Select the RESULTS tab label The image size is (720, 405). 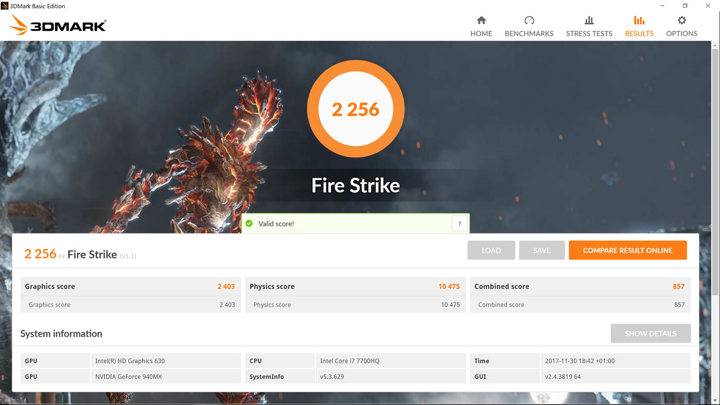tap(639, 33)
